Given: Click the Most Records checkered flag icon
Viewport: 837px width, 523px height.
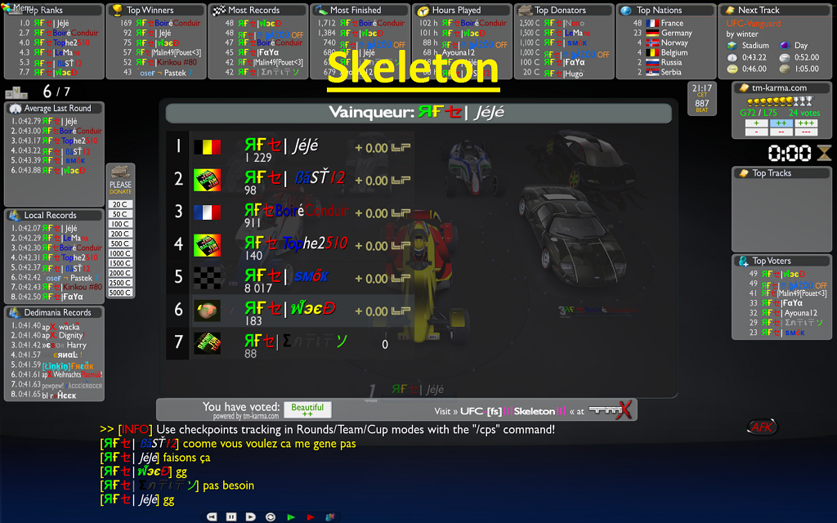Looking at the screenshot, I should click(219, 10).
